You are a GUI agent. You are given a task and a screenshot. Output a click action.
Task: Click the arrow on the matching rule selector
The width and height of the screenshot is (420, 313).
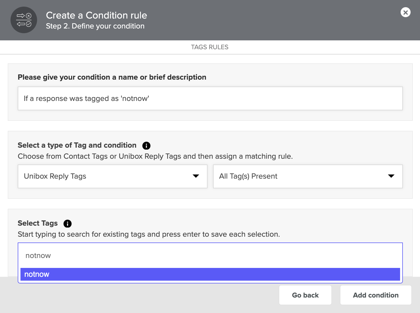(x=391, y=176)
